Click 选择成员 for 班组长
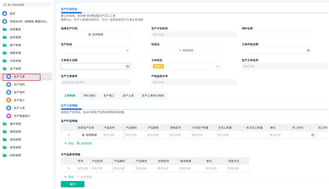This screenshot has width=329, height=189. coord(186,50)
